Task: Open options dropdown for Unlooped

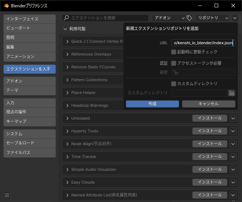Action: pyautogui.click(x=233, y=119)
